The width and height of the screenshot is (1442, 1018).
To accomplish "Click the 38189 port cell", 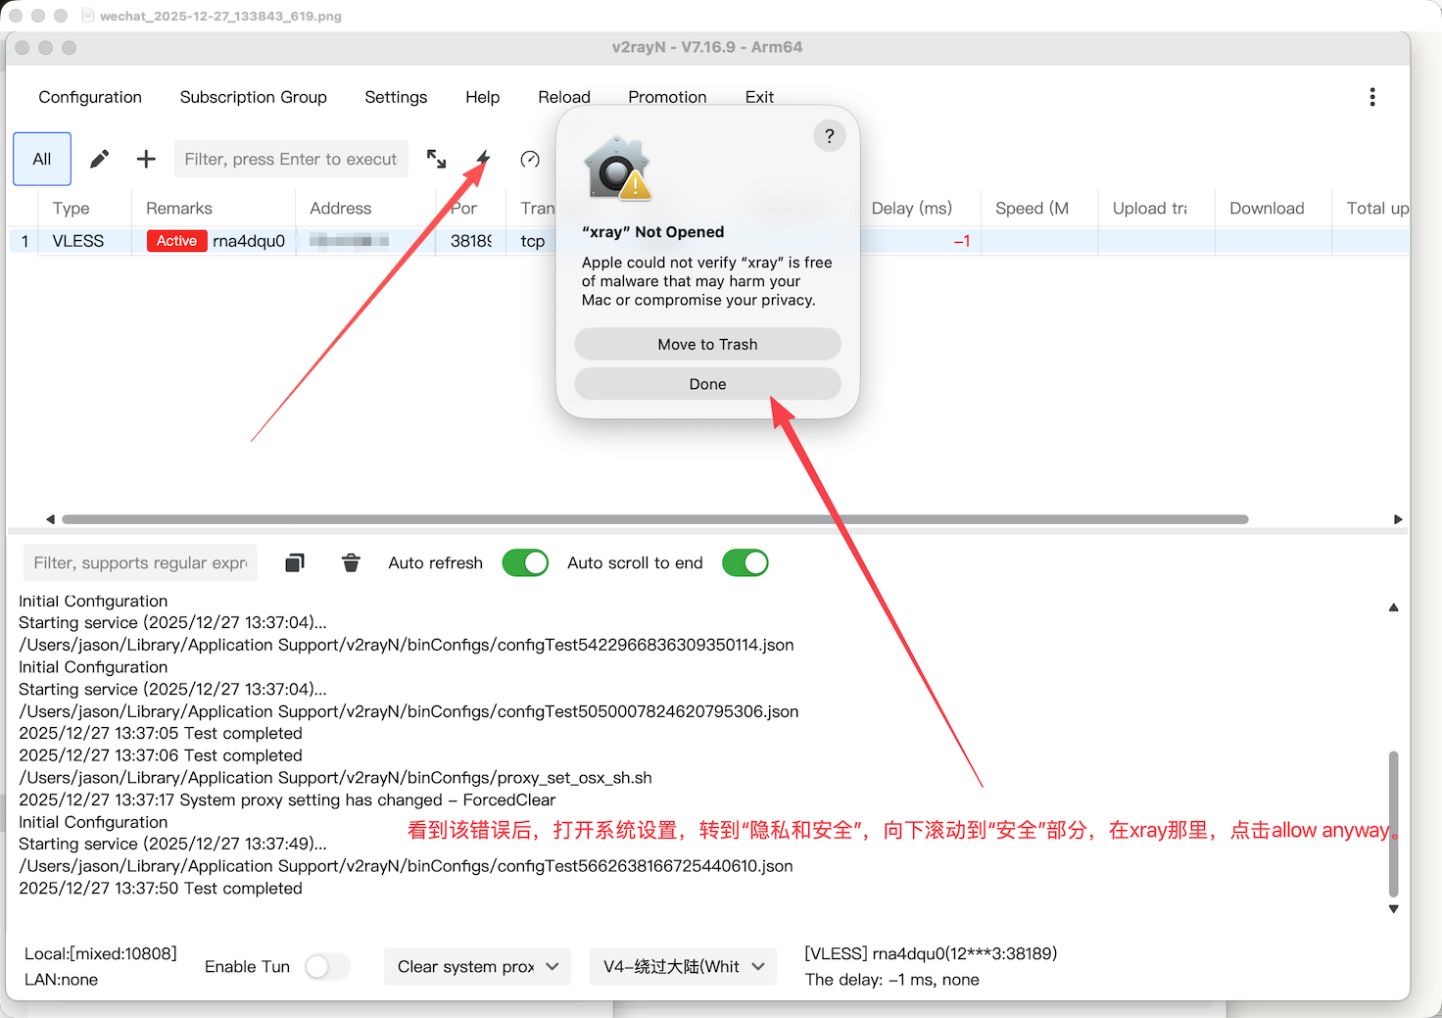I will click(471, 241).
